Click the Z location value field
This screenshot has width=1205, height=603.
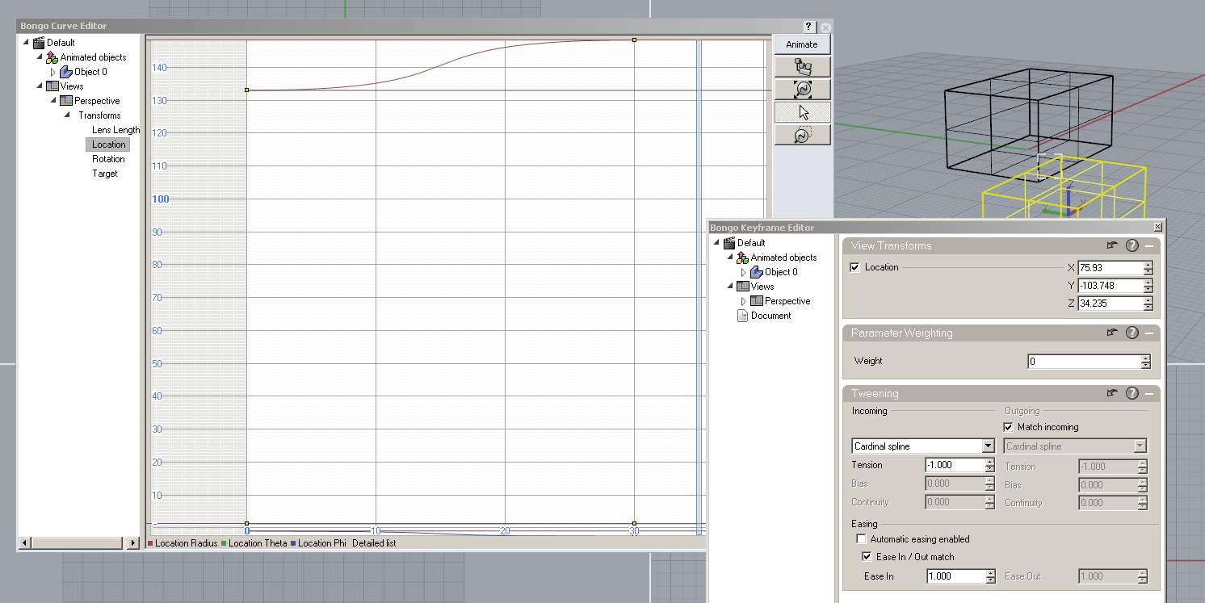click(1110, 304)
